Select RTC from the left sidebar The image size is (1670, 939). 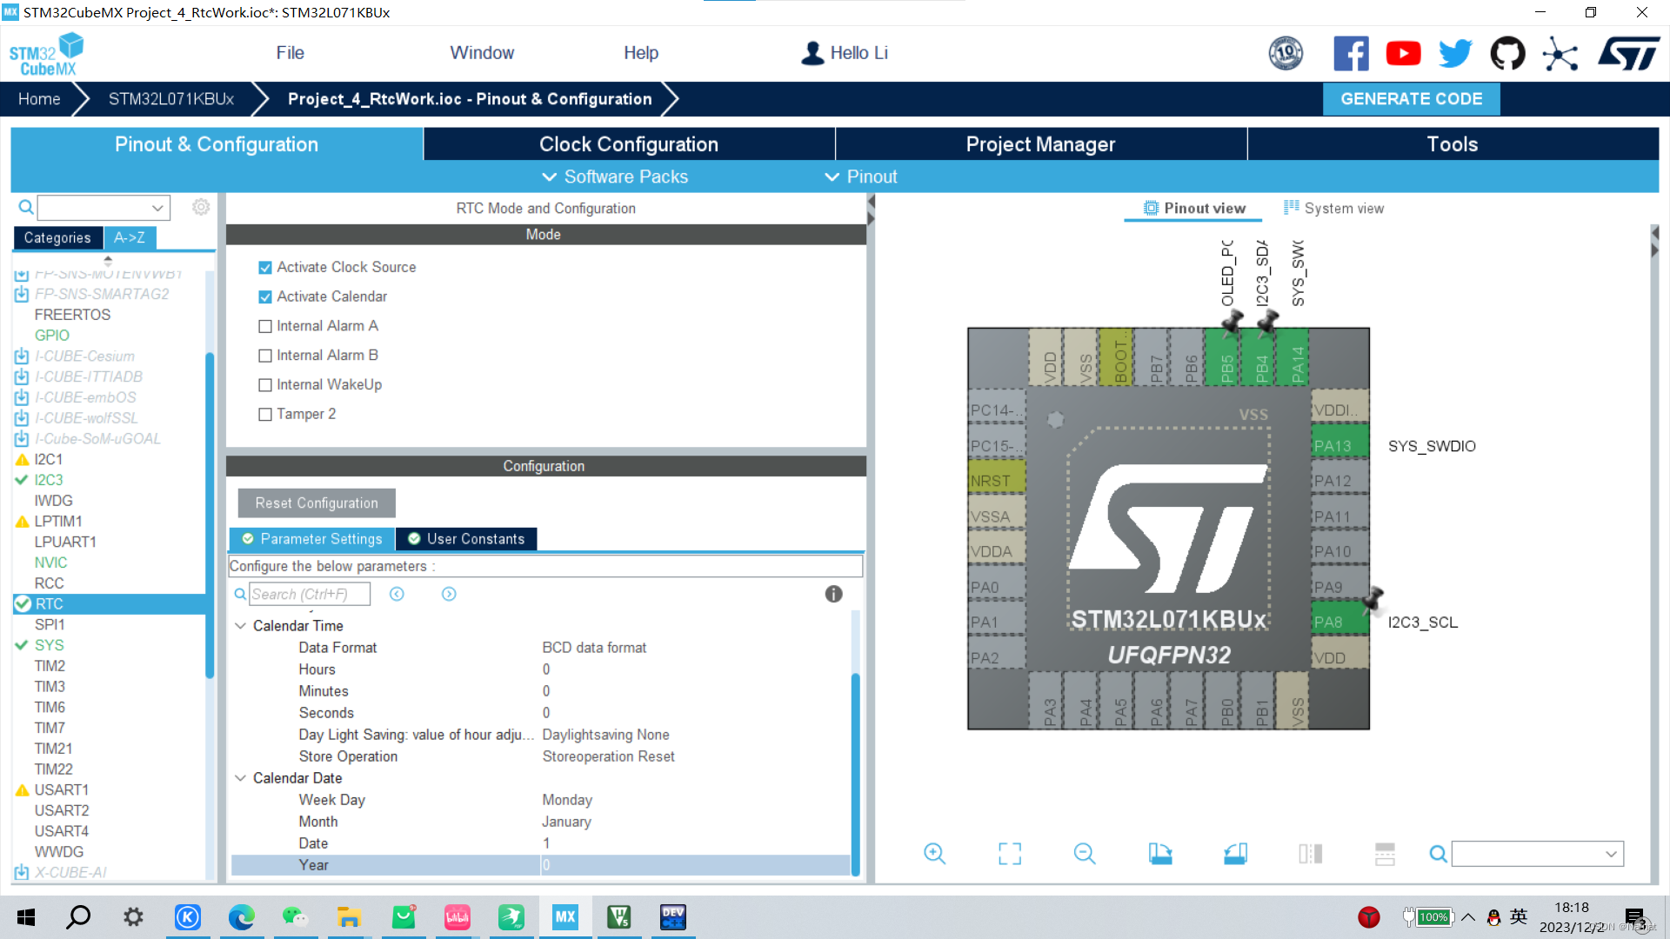tap(50, 604)
